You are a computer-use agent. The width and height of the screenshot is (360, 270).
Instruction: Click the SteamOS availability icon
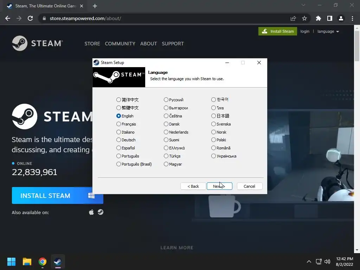click(100, 212)
